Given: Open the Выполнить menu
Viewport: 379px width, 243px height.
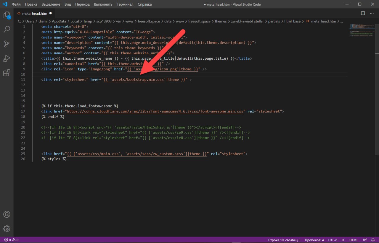Looking at the screenshot, I should pyautogui.click(x=103, y=4).
